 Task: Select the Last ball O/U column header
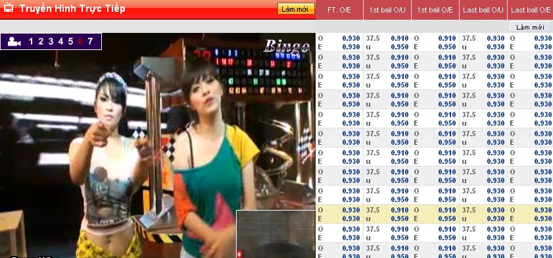coord(483,10)
